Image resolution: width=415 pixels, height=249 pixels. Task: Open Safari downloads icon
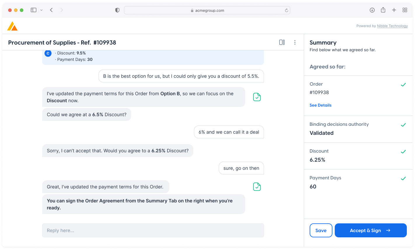[x=372, y=10]
